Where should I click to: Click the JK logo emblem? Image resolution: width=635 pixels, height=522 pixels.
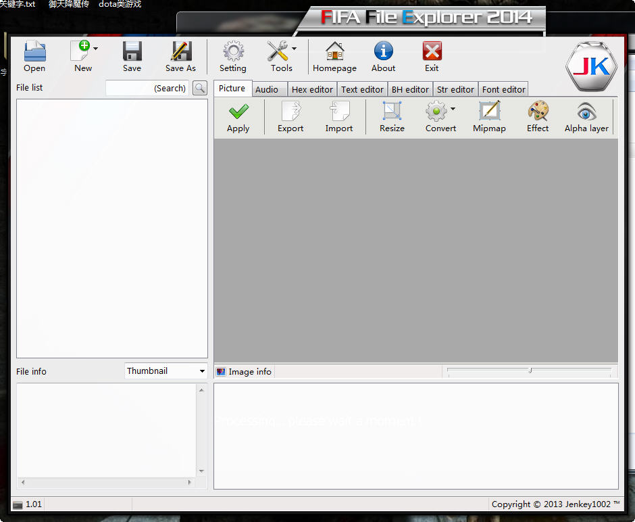pyautogui.click(x=591, y=66)
